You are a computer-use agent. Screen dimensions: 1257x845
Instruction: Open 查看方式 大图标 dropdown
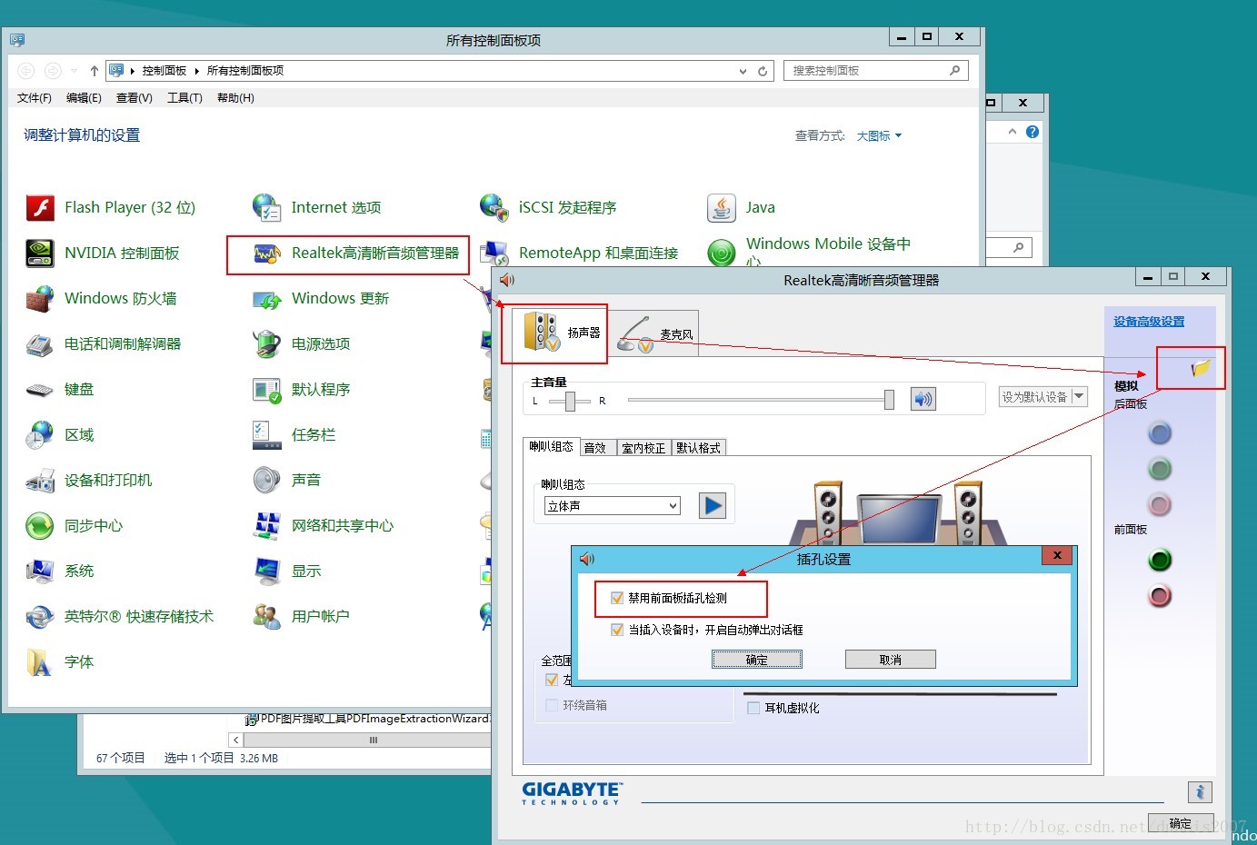879,135
